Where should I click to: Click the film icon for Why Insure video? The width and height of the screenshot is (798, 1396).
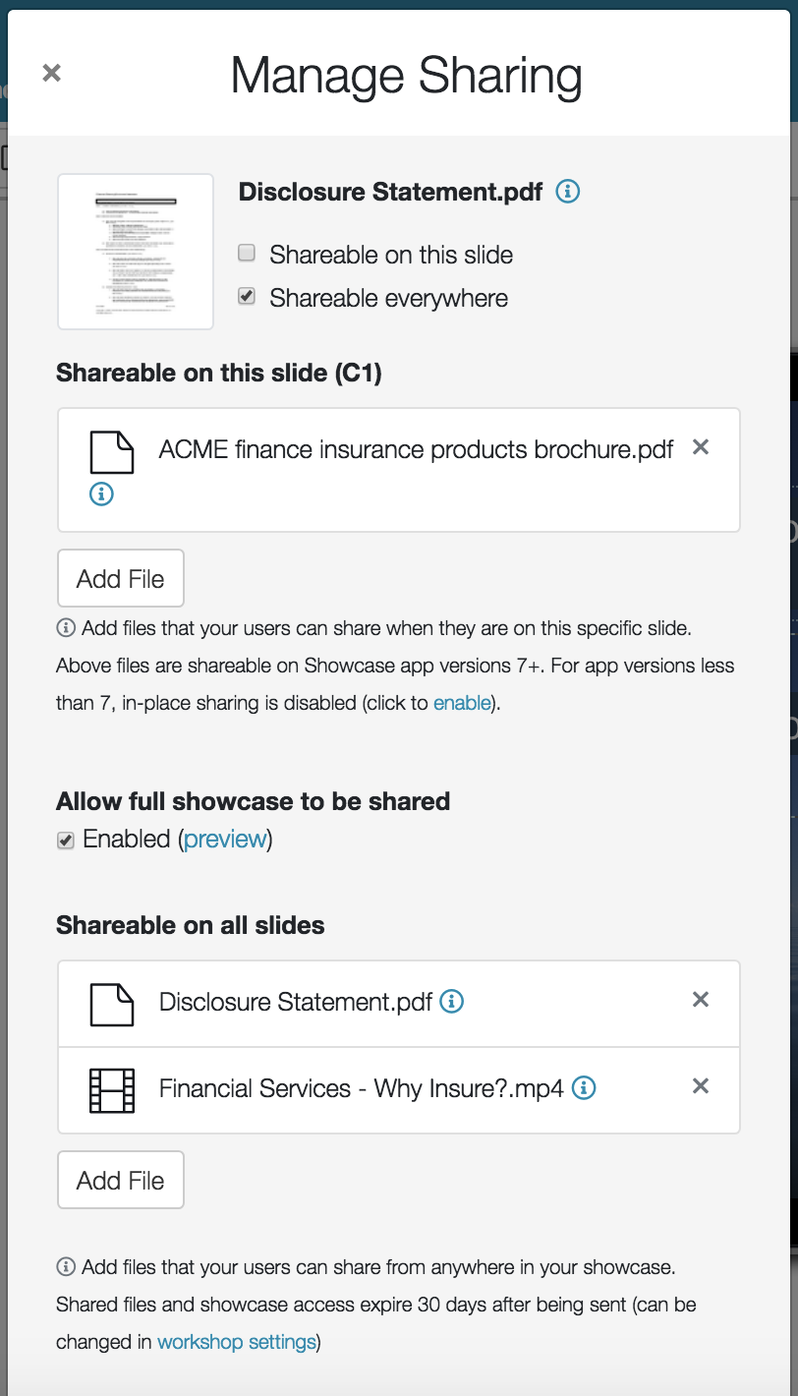(x=111, y=1090)
